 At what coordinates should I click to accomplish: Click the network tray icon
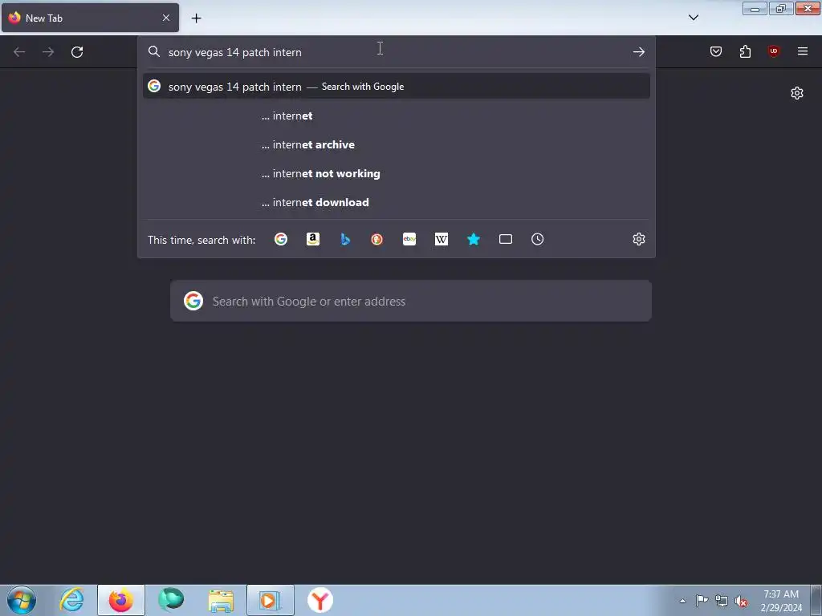(x=722, y=601)
